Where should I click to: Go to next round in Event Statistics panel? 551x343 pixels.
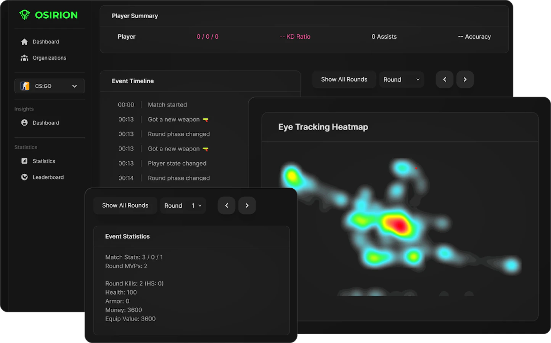(x=247, y=205)
